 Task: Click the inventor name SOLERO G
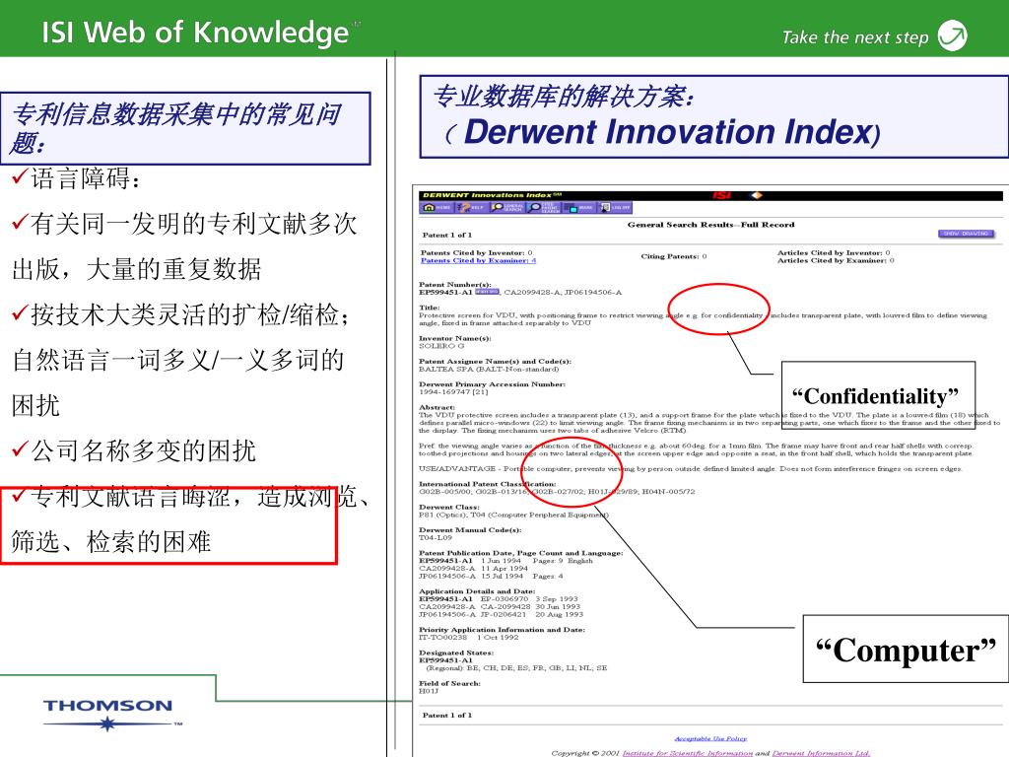(x=441, y=346)
